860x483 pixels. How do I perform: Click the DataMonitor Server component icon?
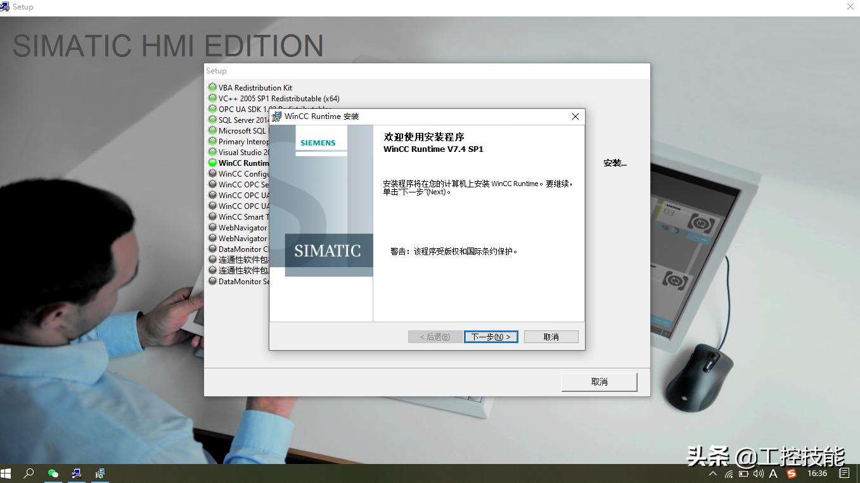click(x=212, y=281)
